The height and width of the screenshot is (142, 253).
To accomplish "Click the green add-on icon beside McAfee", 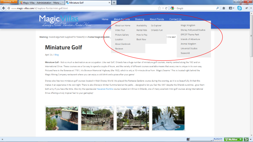I will 246,139.
